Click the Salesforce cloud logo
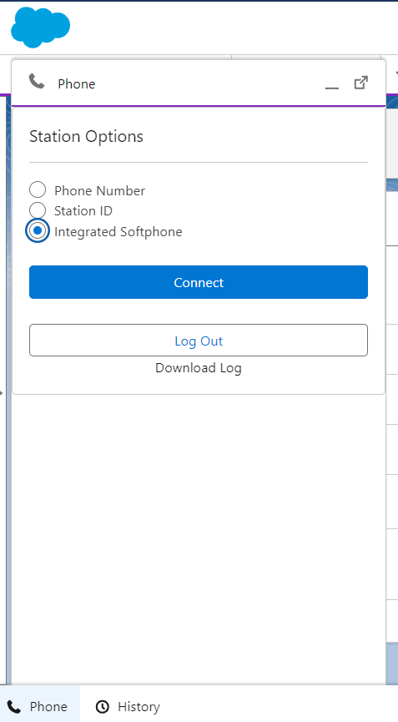 click(x=41, y=28)
